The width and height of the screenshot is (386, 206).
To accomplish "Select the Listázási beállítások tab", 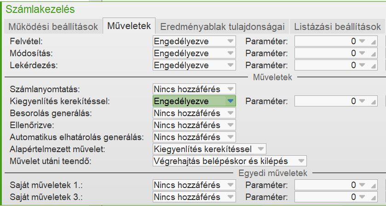I will [x=338, y=27].
